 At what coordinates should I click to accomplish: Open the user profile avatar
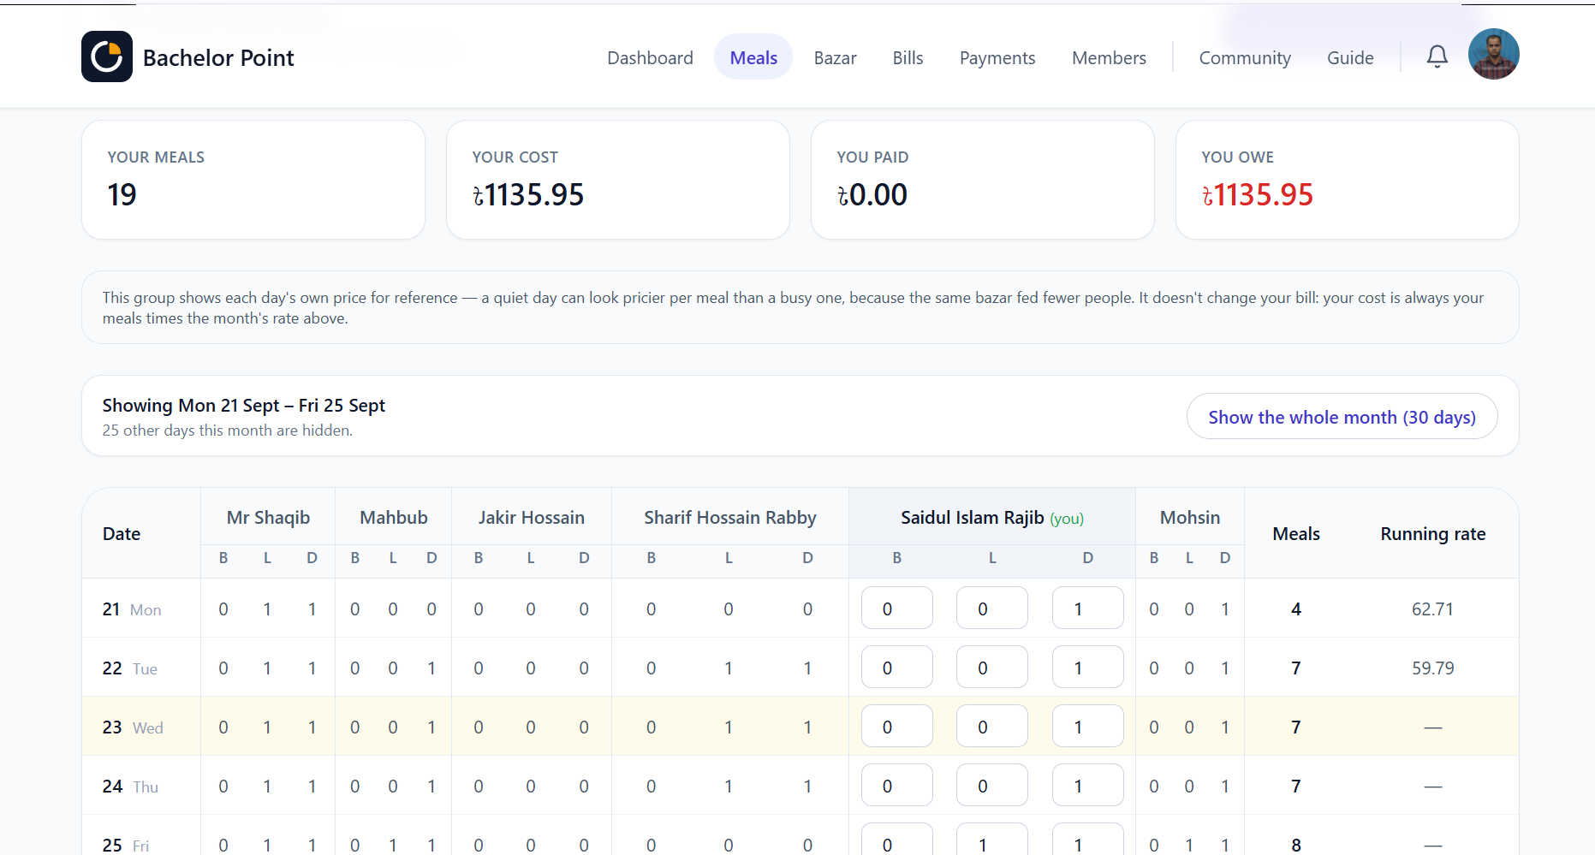point(1494,54)
